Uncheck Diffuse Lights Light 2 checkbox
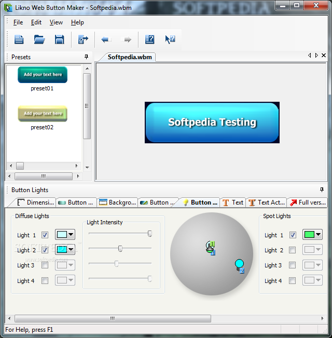 click(45, 250)
